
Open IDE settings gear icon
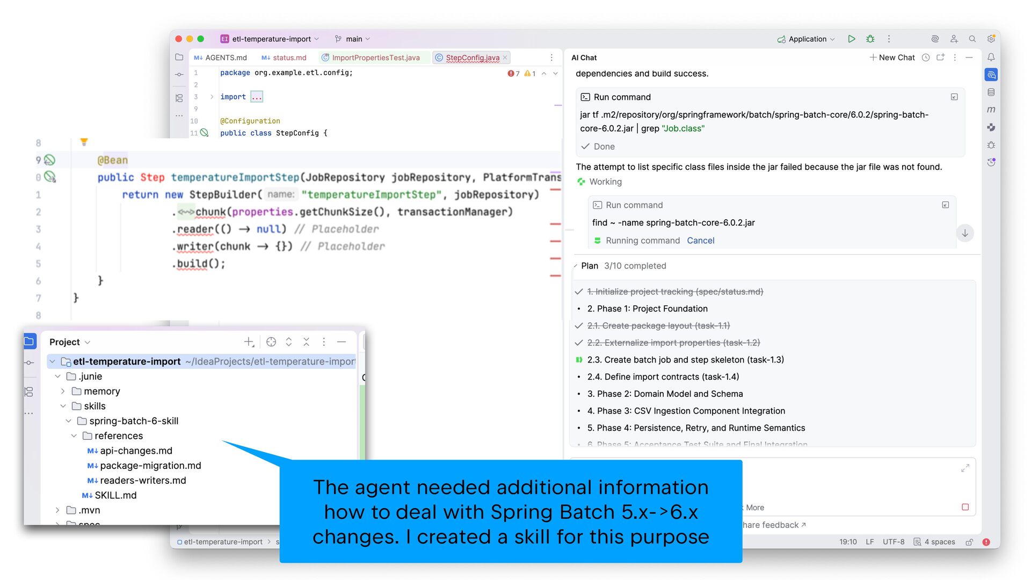(x=991, y=39)
